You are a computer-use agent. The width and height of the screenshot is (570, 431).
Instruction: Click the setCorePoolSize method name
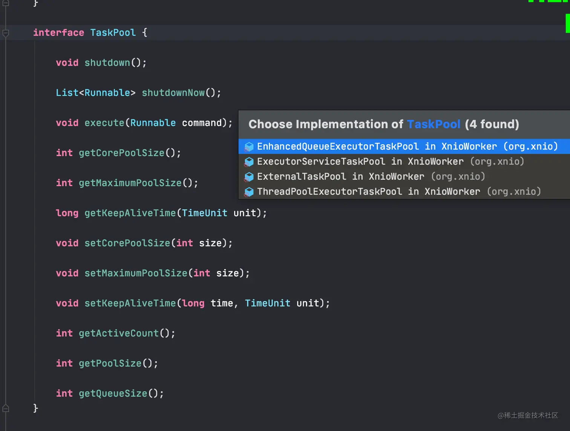click(x=127, y=243)
